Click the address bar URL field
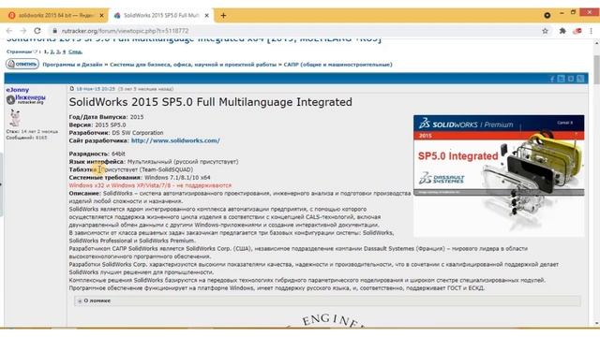600x337 pixels. click(x=294, y=31)
